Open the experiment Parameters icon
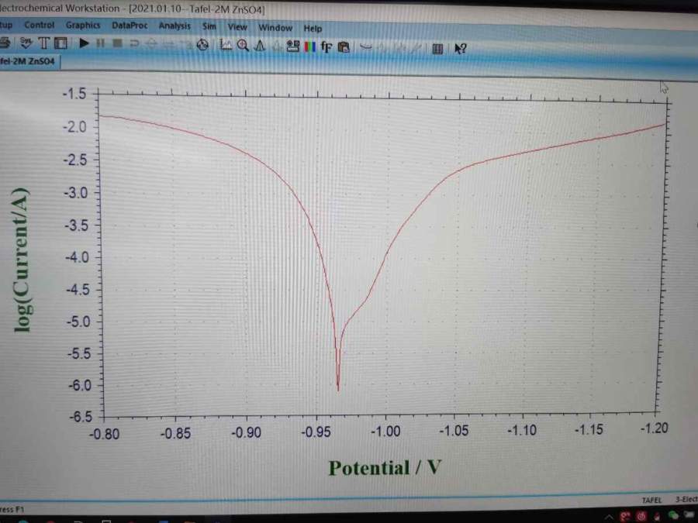This screenshot has height=523, width=698. [60, 43]
